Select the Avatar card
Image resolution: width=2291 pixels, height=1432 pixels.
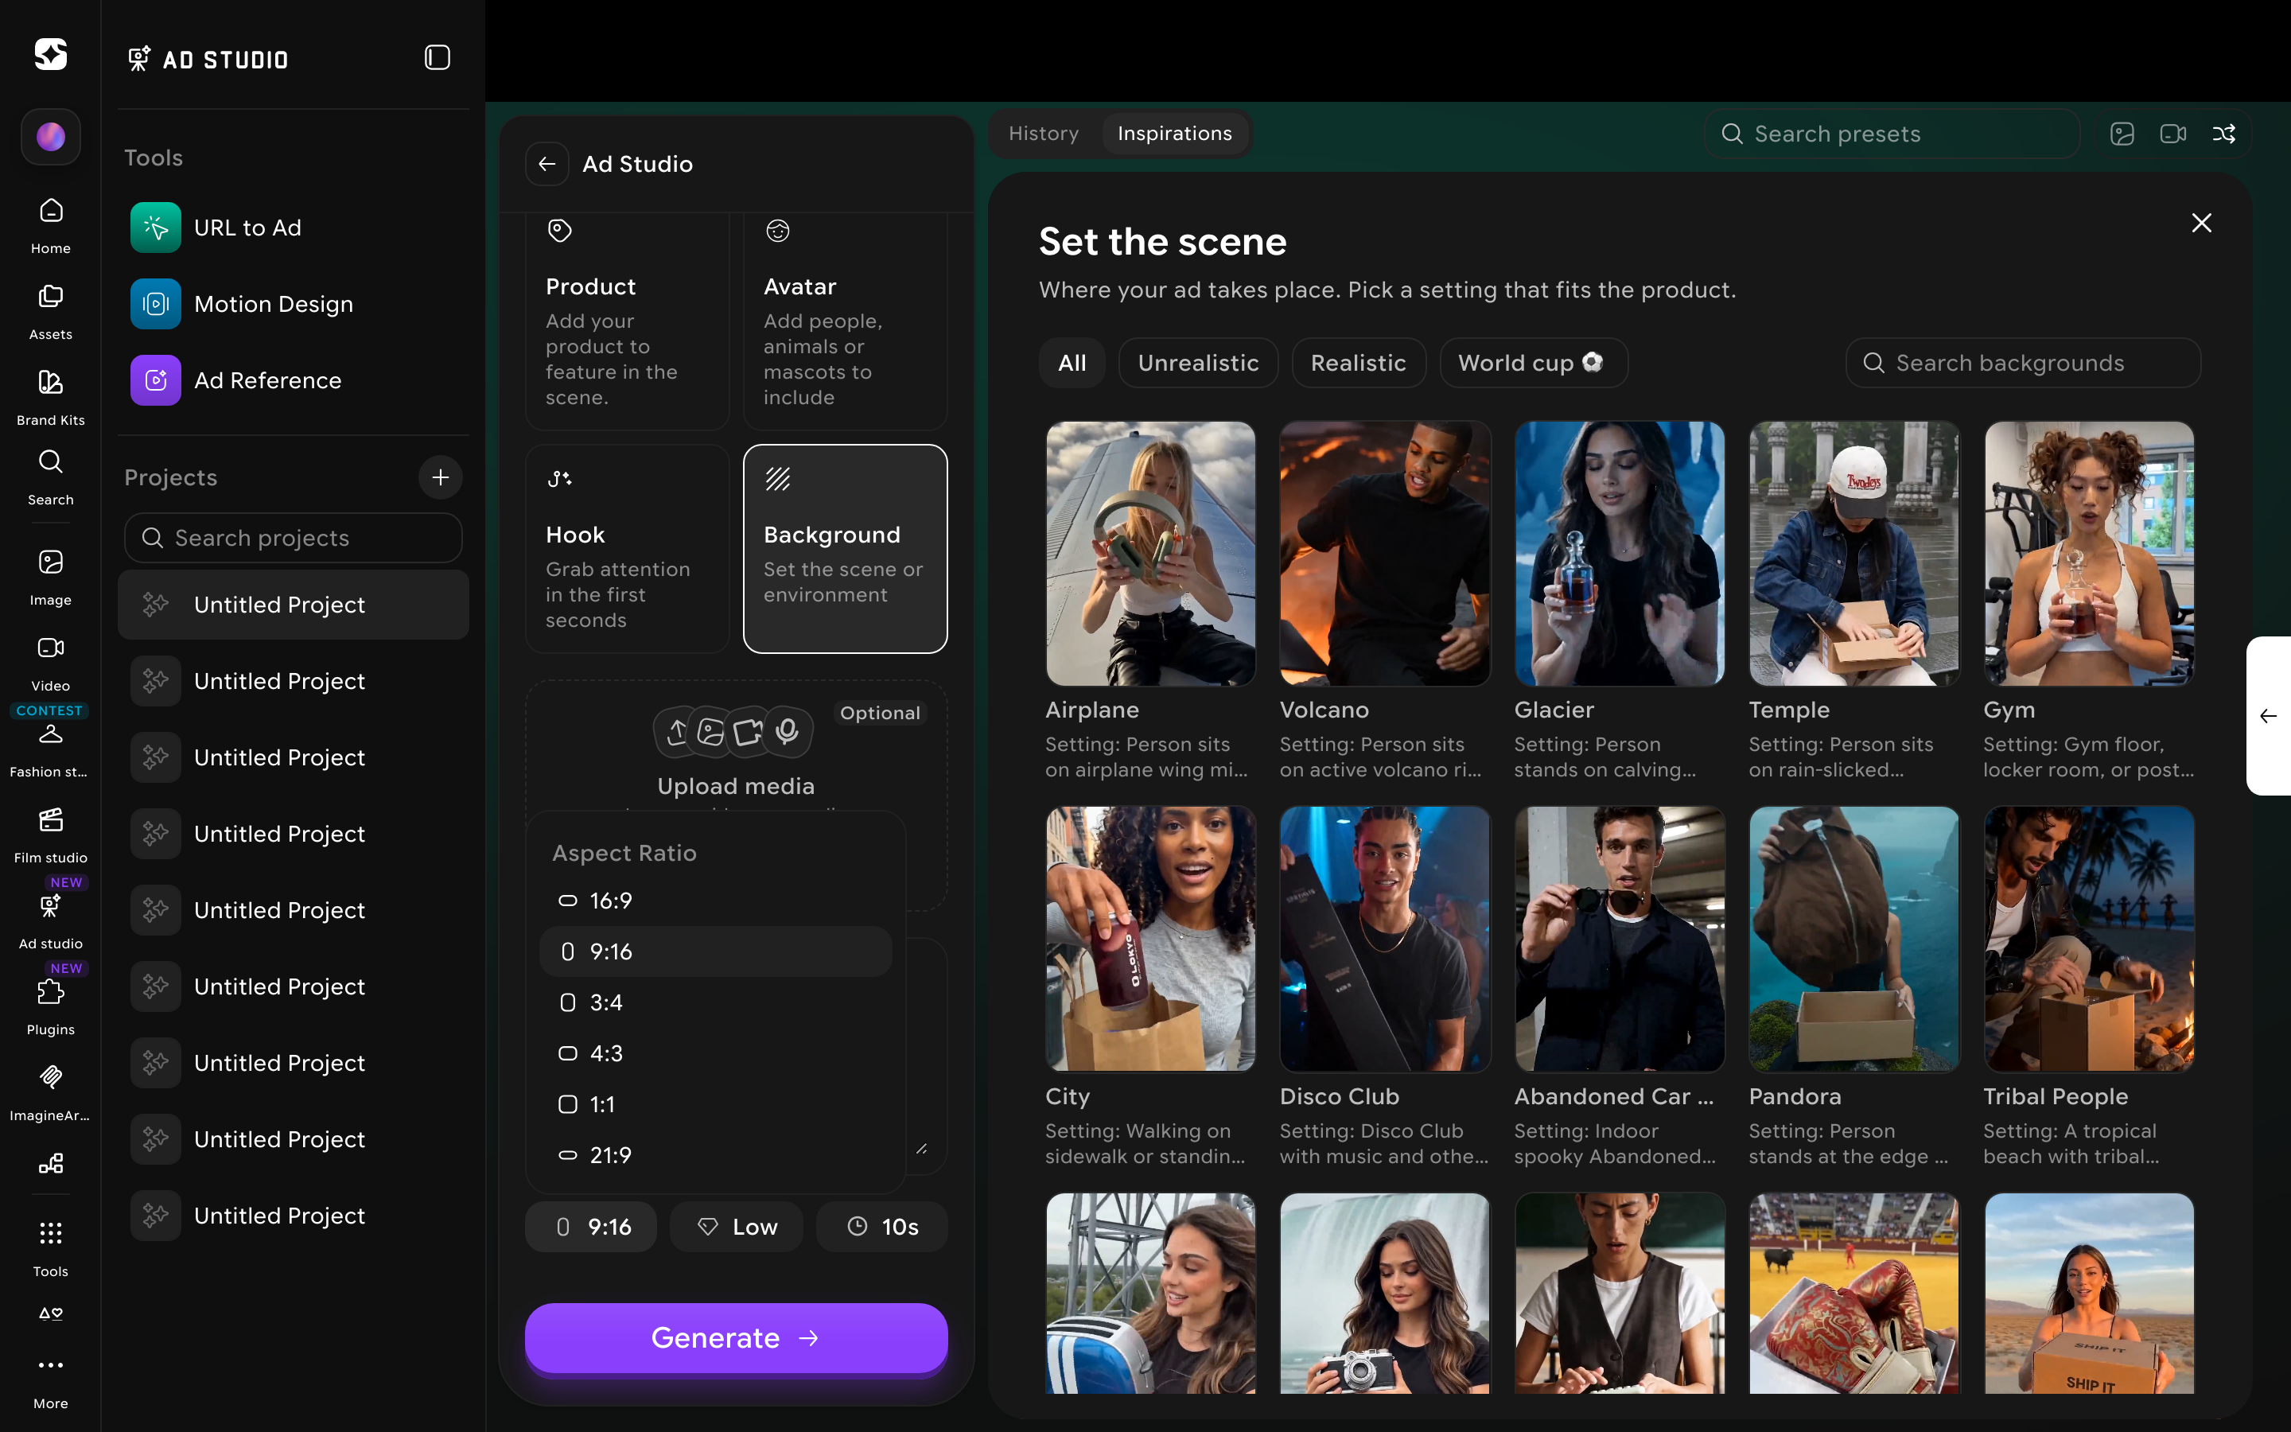(x=846, y=322)
